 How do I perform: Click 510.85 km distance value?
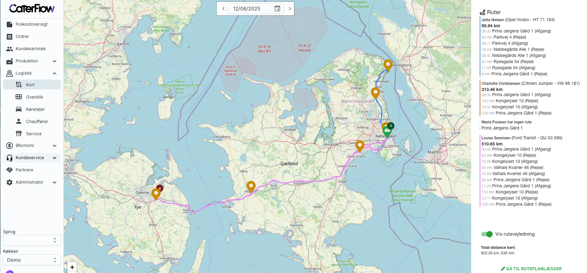tap(492, 144)
